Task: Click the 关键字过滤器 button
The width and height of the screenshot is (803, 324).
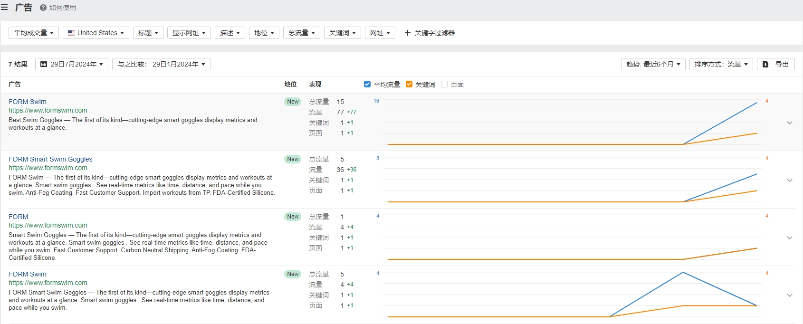Action: click(430, 33)
